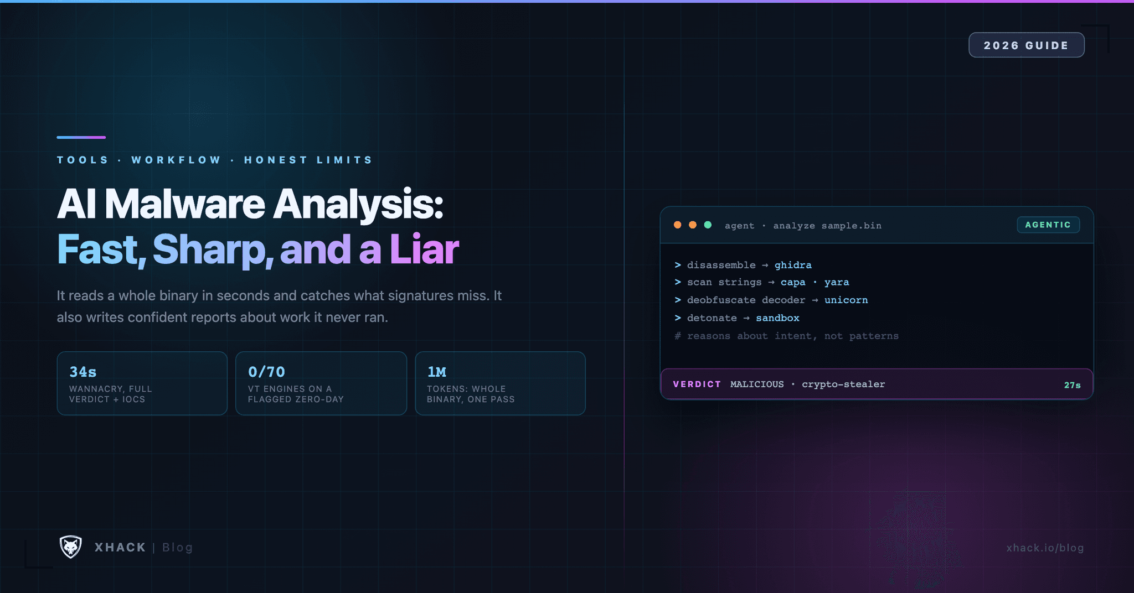1134x593 pixels.
Task: Click the green terminal window dot
Action: tap(708, 225)
